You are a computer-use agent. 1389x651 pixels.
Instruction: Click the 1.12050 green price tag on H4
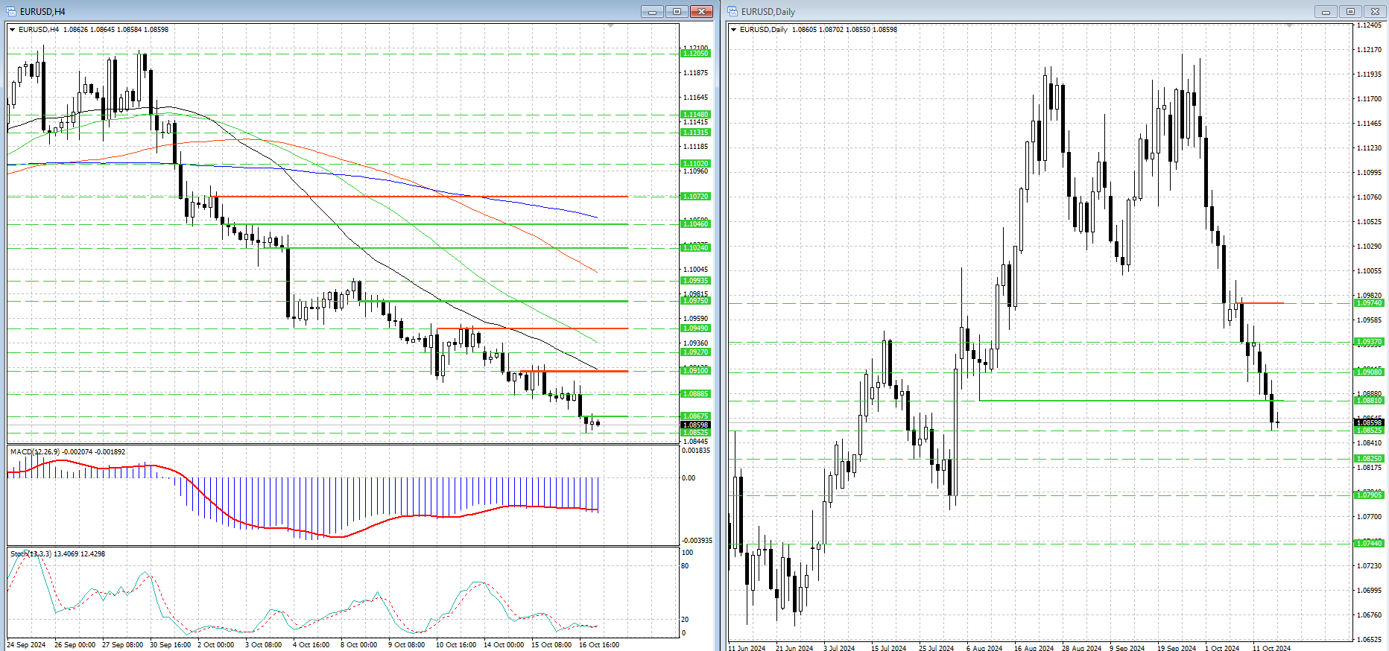click(x=696, y=54)
